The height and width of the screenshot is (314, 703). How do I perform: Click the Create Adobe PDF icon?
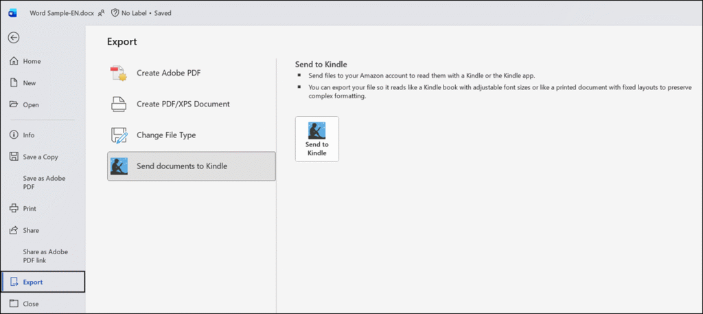119,73
